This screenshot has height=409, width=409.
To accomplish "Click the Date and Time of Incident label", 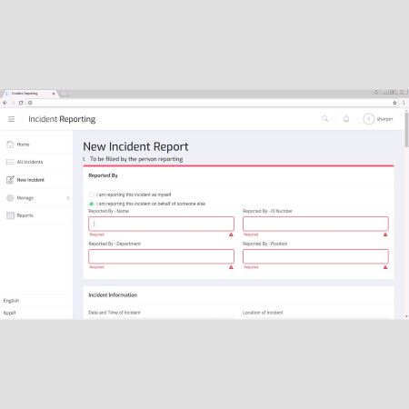I will [115, 313].
